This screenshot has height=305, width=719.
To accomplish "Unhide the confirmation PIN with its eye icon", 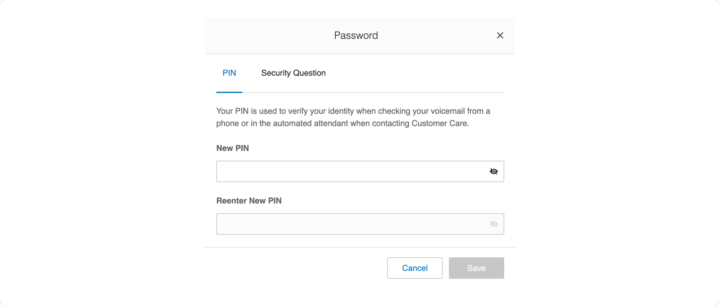I will click(x=493, y=224).
